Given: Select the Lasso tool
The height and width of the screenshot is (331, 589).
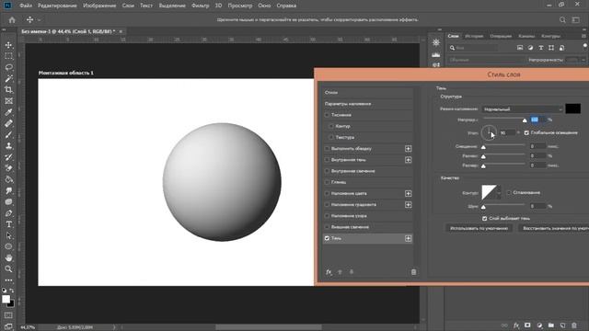Looking at the screenshot, I should click(8, 67).
